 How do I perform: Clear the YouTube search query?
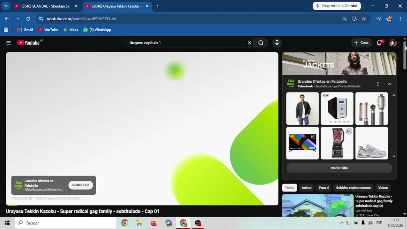point(249,43)
